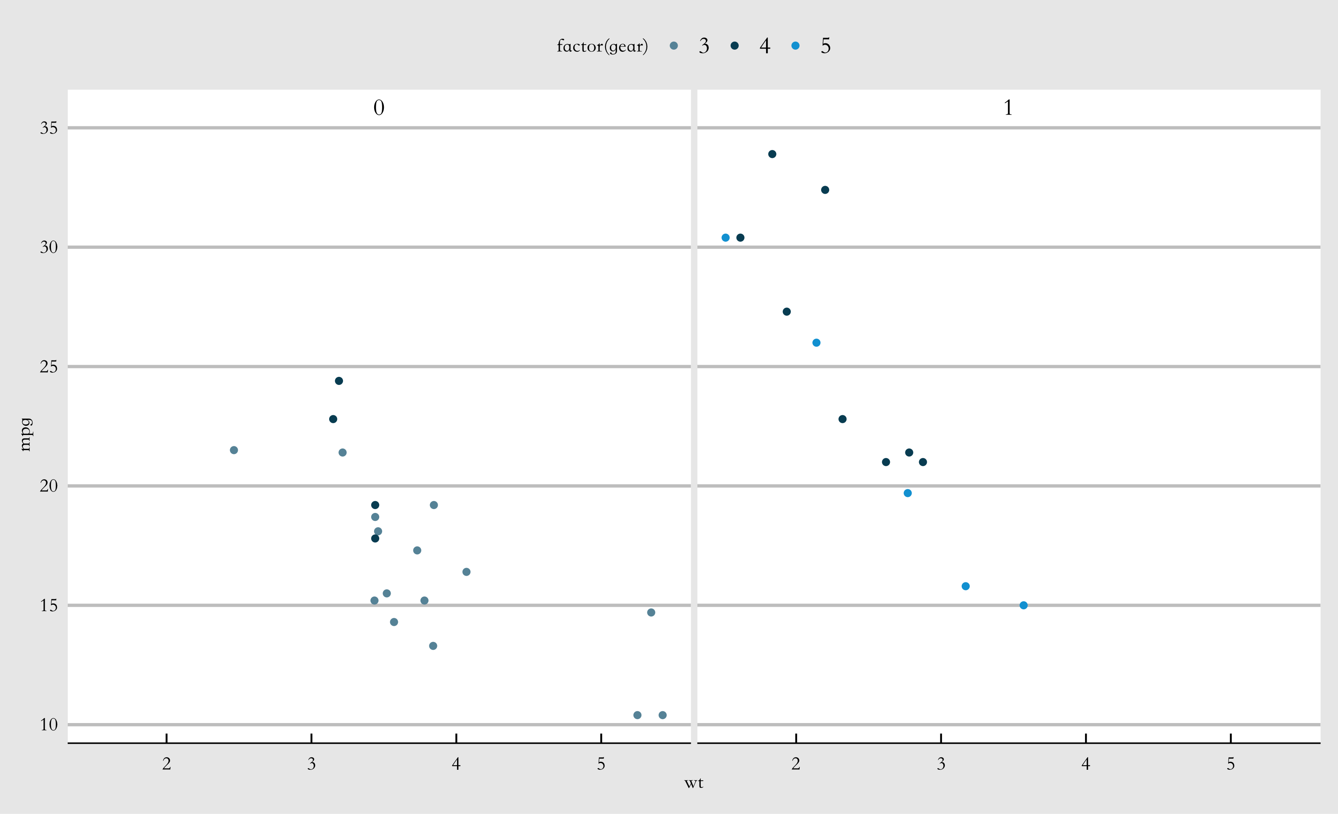This screenshot has height=814, width=1338.
Task: Click panel 0 dark point near mpg 22.8
Action: click(x=333, y=419)
